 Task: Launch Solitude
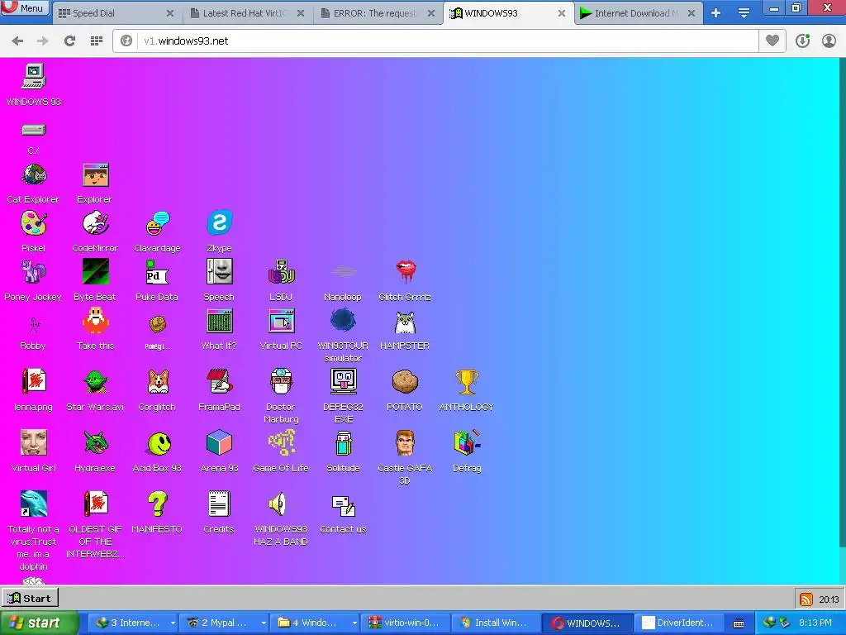coord(343,443)
